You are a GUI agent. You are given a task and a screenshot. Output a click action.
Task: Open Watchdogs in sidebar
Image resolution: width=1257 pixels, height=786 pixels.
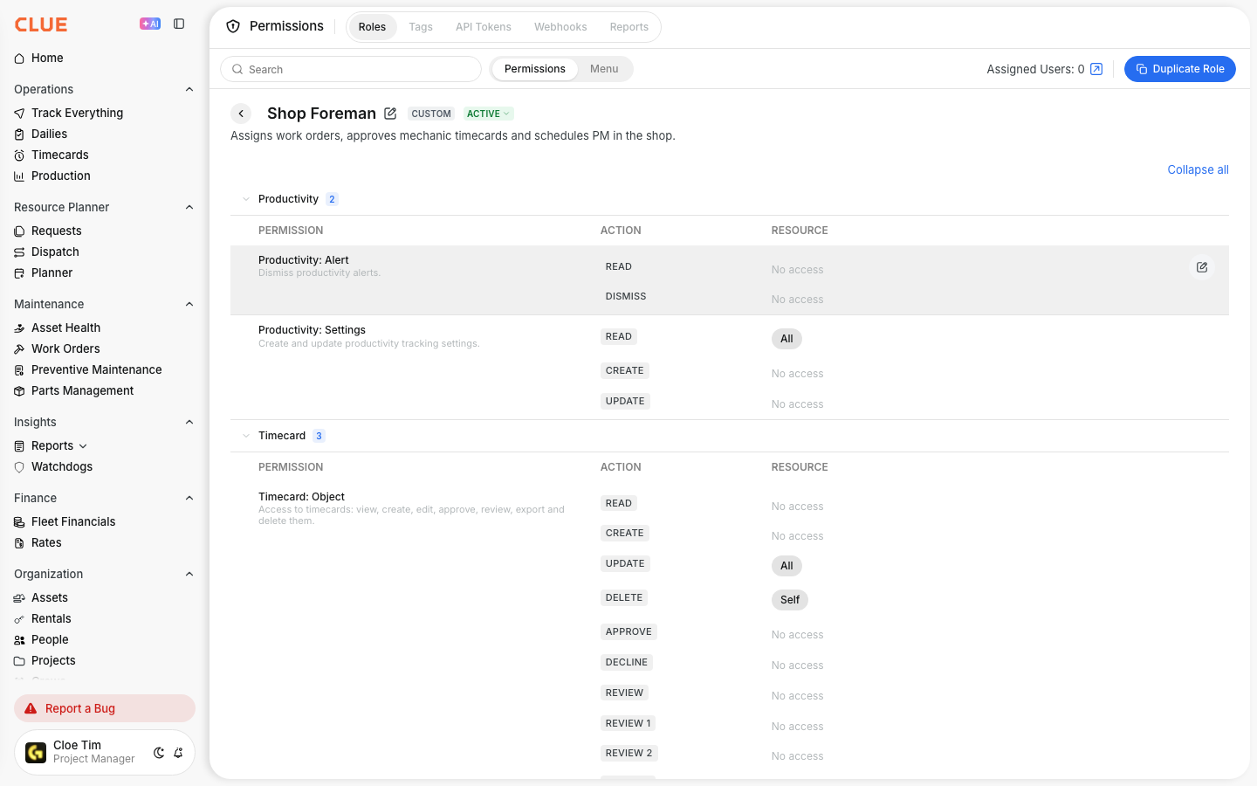[x=62, y=466]
